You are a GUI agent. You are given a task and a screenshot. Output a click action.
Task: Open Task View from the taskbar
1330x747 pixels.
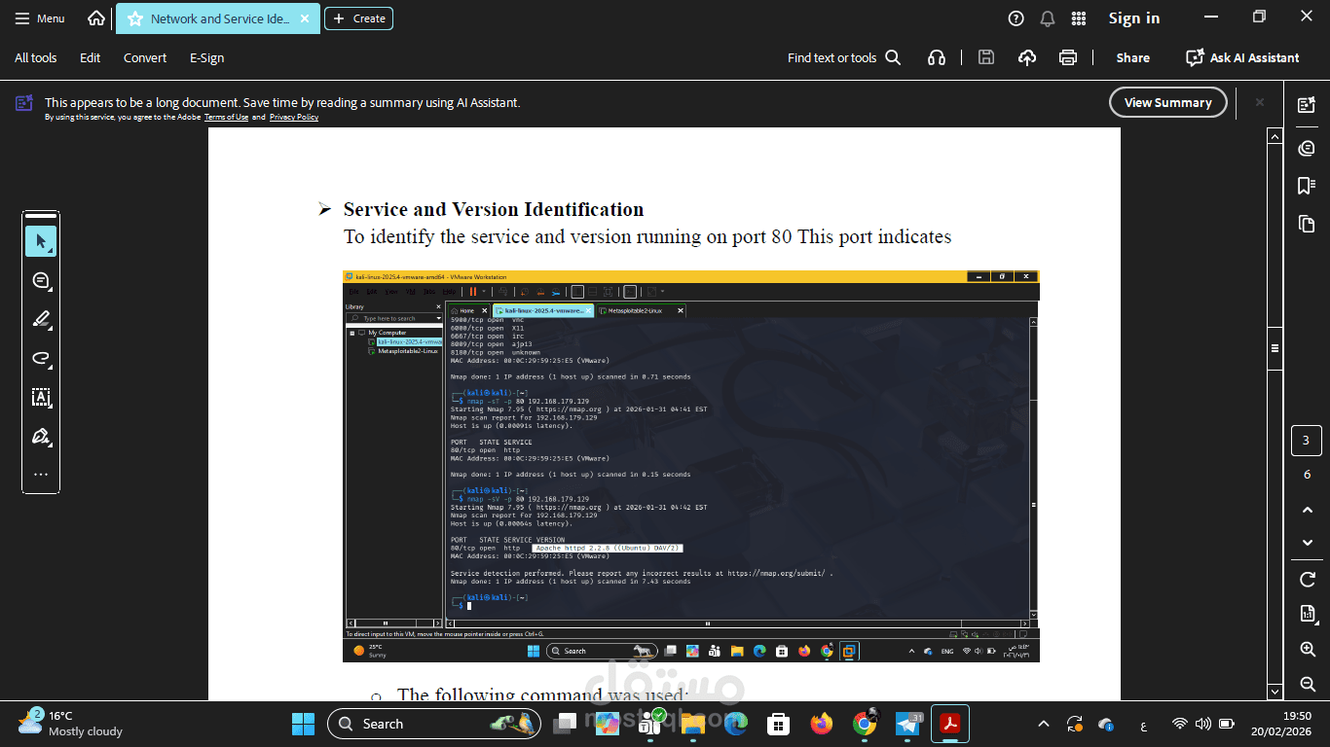(x=565, y=724)
